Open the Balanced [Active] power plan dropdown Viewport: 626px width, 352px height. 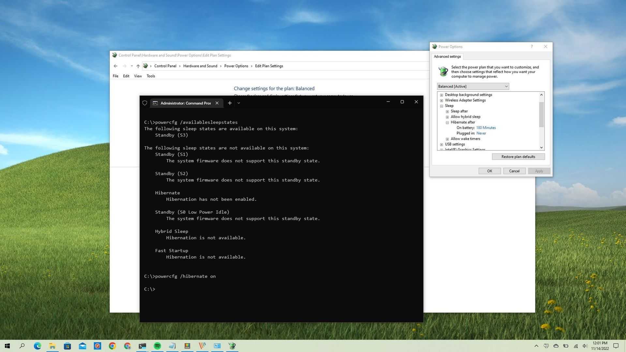[473, 86]
